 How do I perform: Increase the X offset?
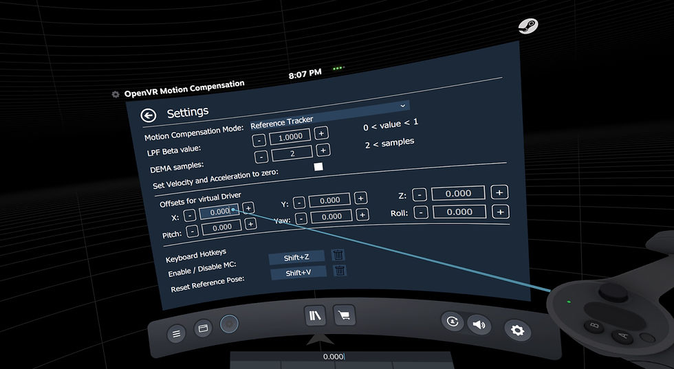point(248,208)
